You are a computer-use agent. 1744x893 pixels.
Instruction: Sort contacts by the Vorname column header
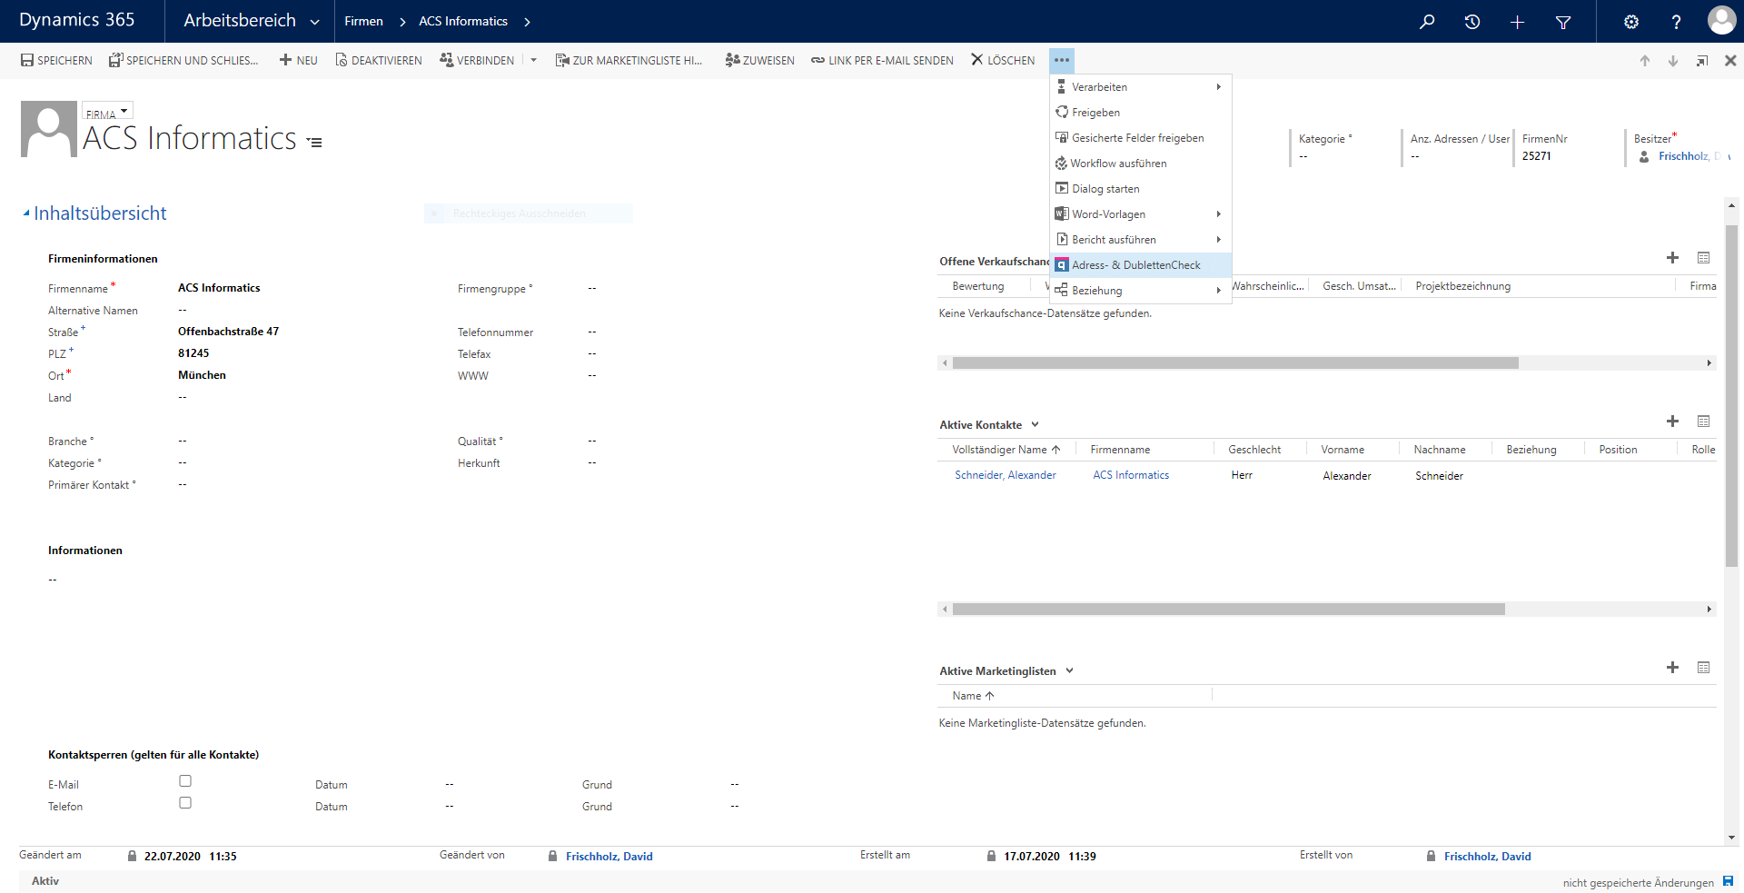[x=1342, y=450]
